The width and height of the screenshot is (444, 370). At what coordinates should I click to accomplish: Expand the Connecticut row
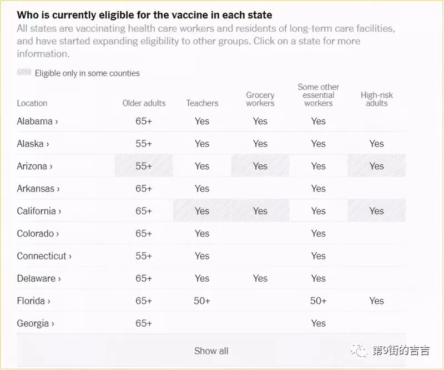click(x=44, y=256)
